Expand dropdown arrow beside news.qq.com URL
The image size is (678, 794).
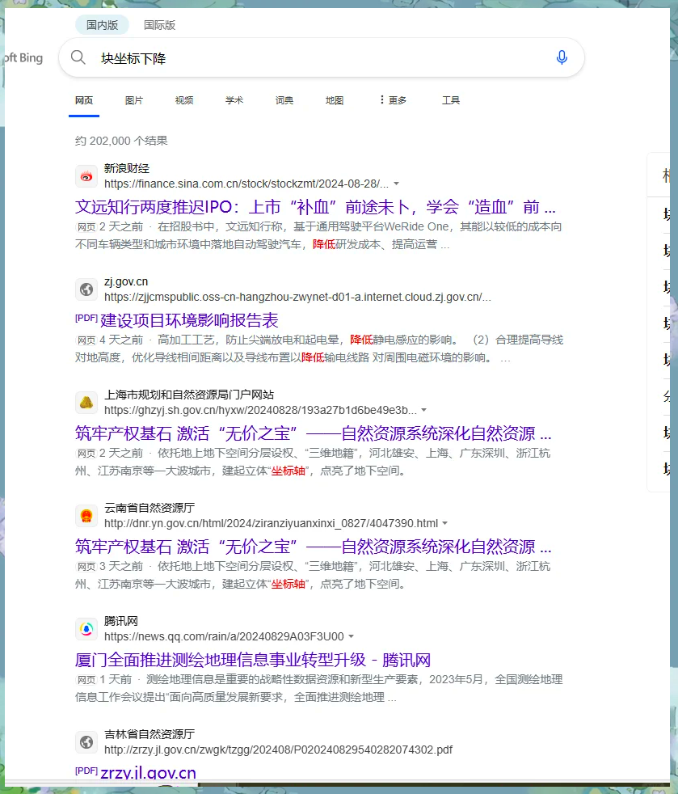tap(352, 636)
